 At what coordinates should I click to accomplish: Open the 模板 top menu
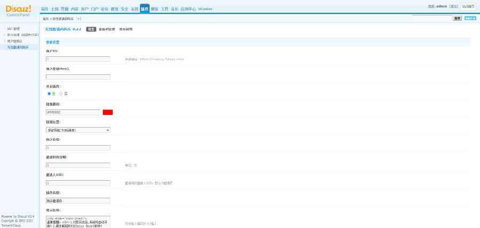(155, 9)
